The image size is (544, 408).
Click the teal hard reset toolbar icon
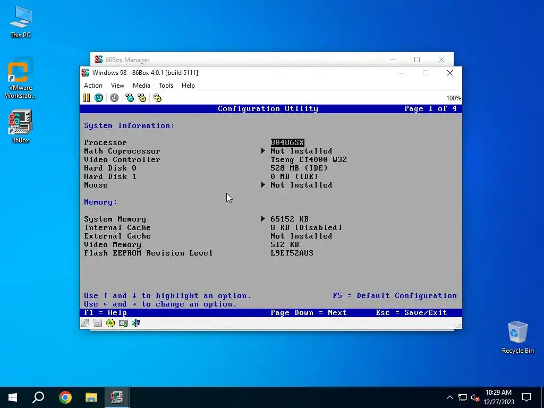coord(99,98)
